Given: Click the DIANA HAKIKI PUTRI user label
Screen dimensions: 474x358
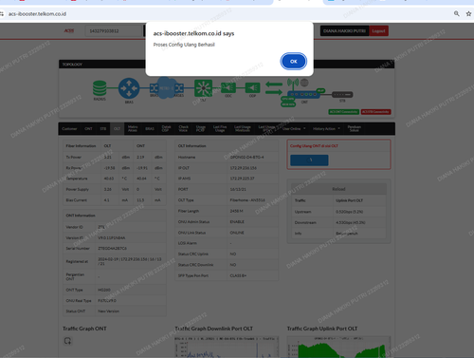Looking at the screenshot, I should coord(344,31).
